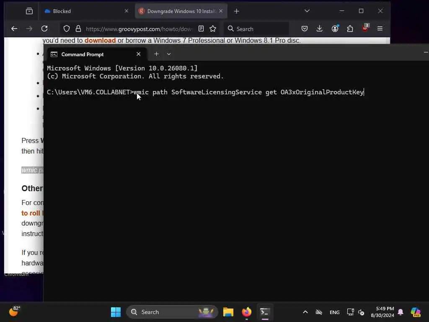Open Firefox account menu
The image size is (429, 322).
coord(335,29)
